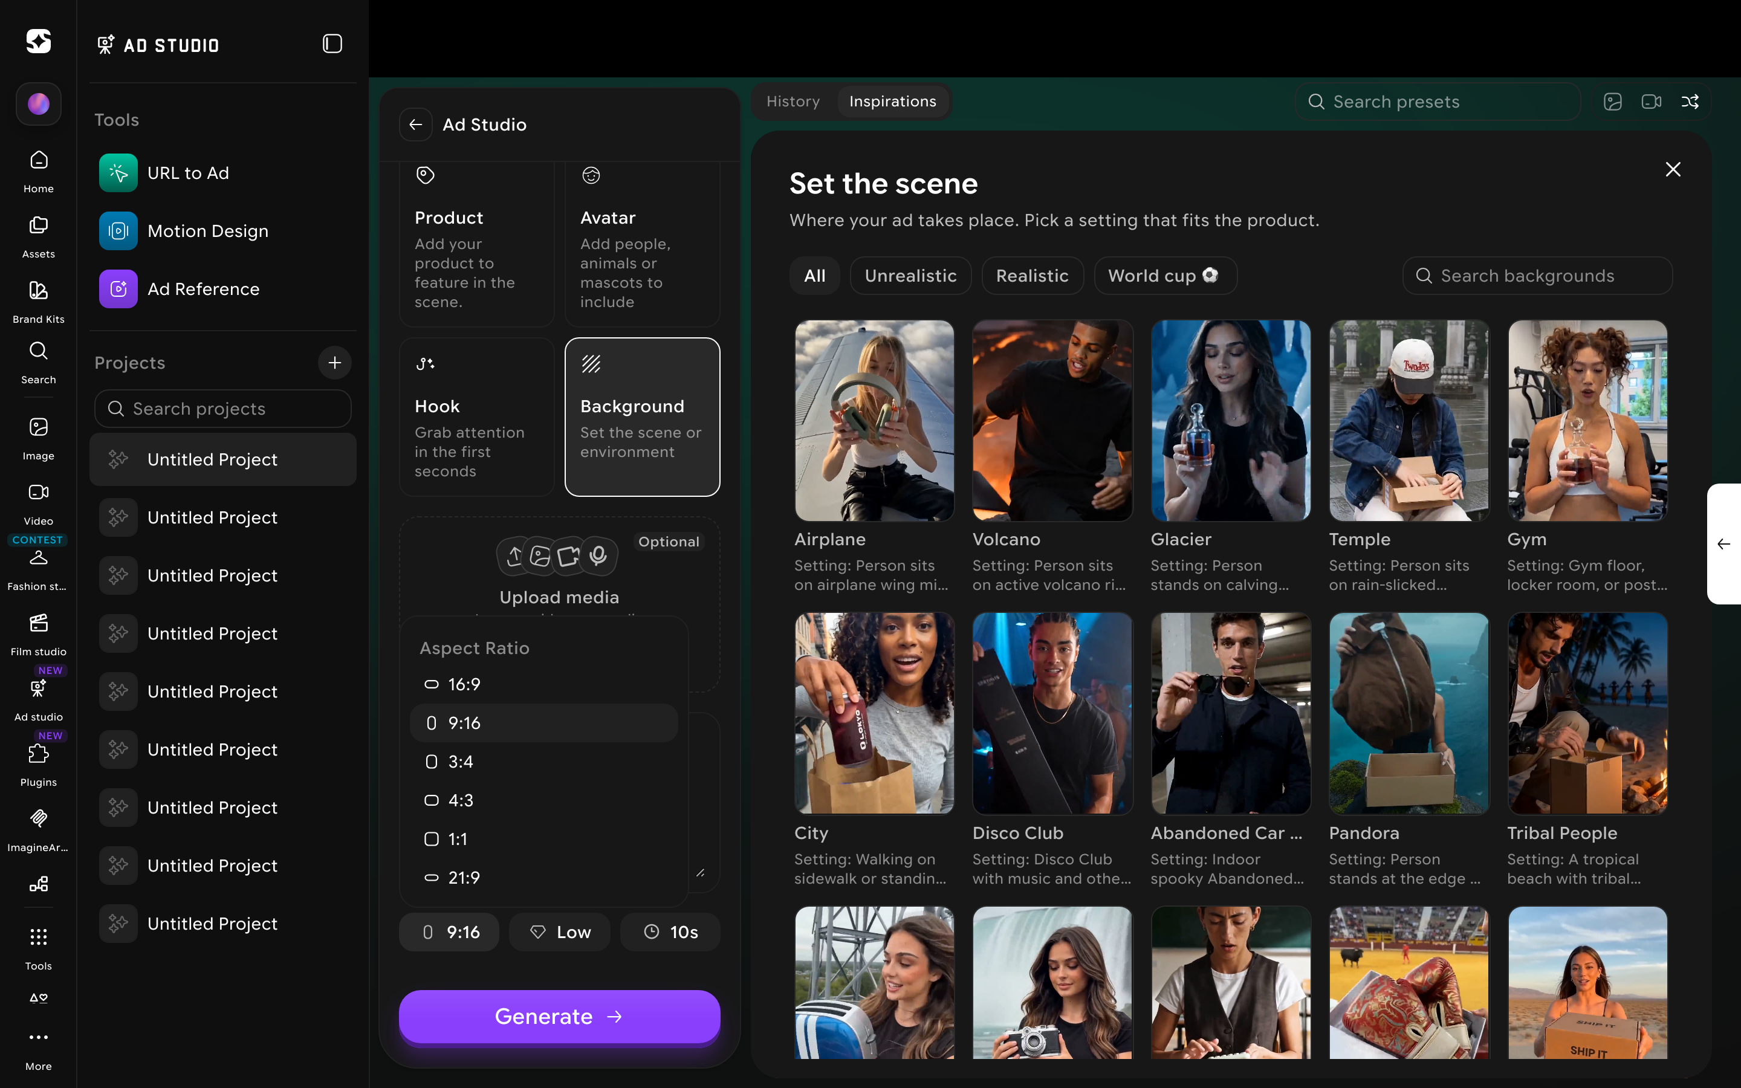Choose the Gym background thumbnail
The width and height of the screenshot is (1741, 1088).
pos(1587,421)
